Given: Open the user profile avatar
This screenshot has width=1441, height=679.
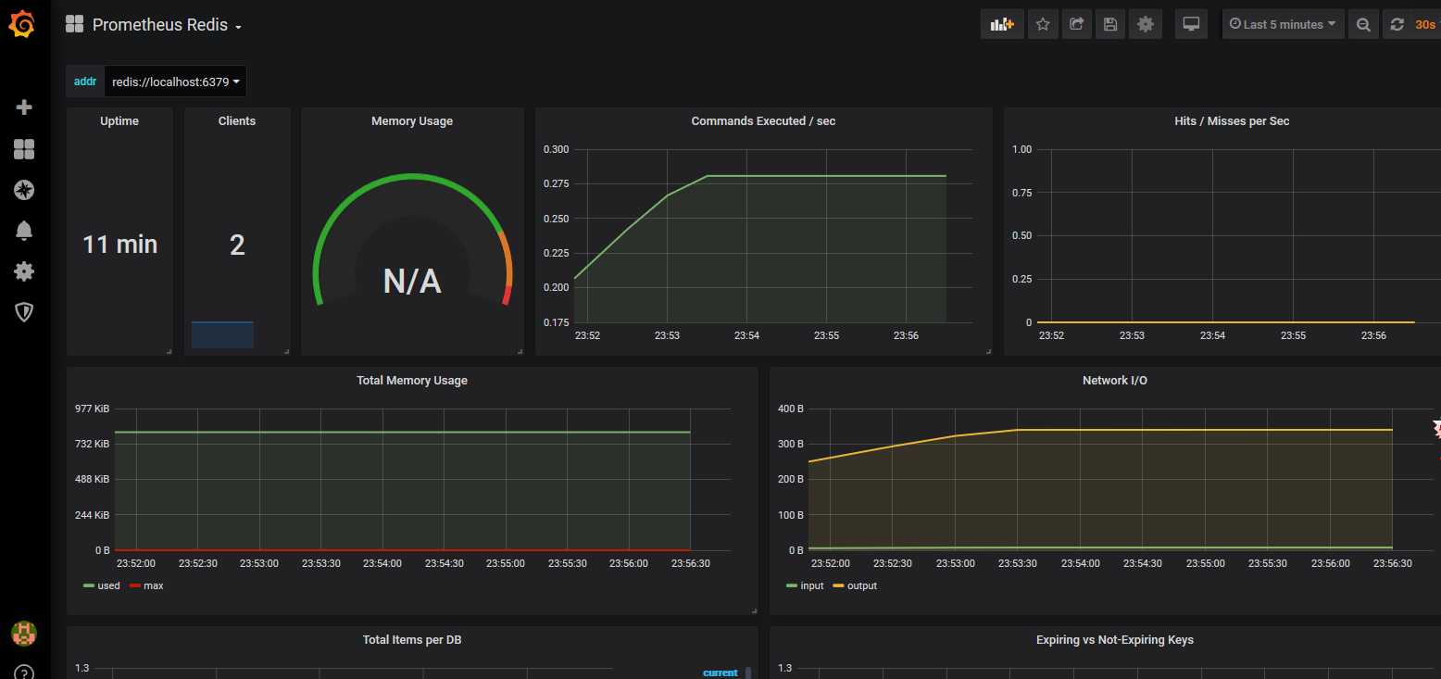Looking at the screenshot, I should point(24,634).
